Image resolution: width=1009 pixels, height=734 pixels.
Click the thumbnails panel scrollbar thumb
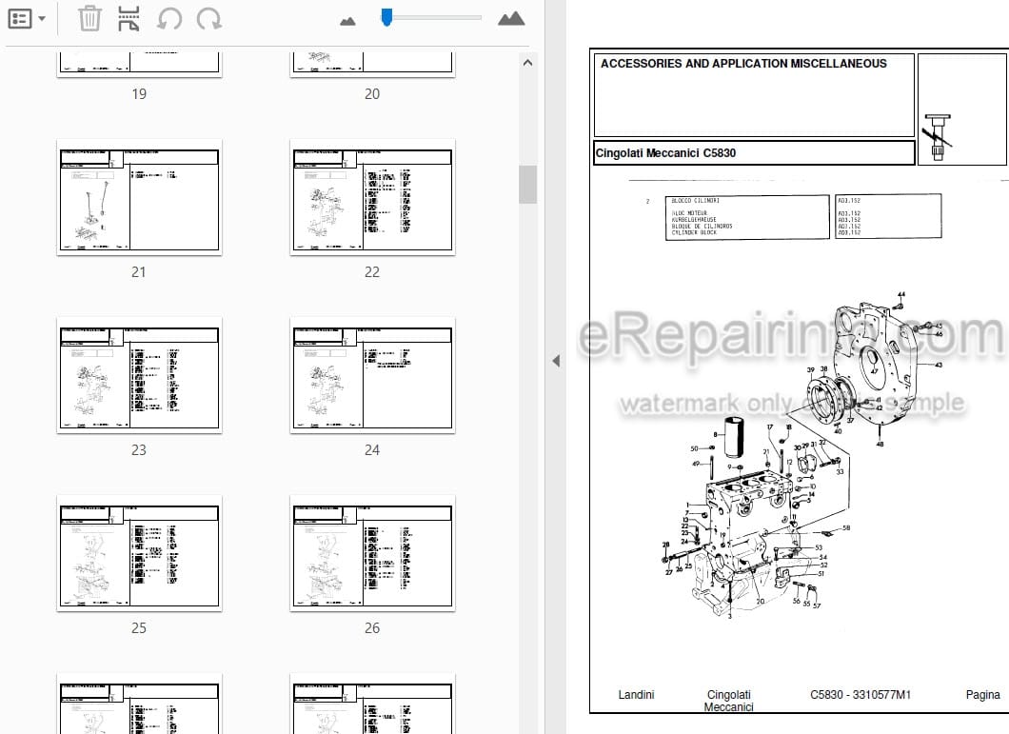click(527, 184)
